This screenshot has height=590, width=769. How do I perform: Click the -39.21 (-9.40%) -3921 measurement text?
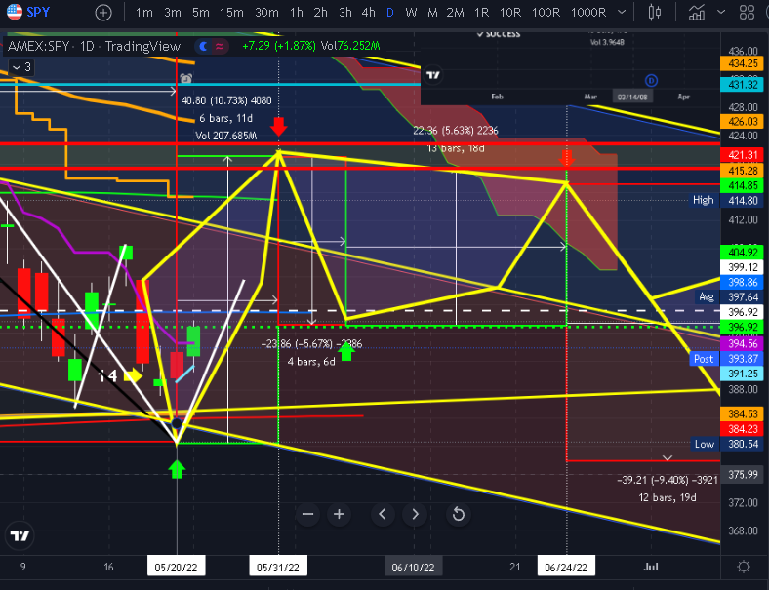668,480
